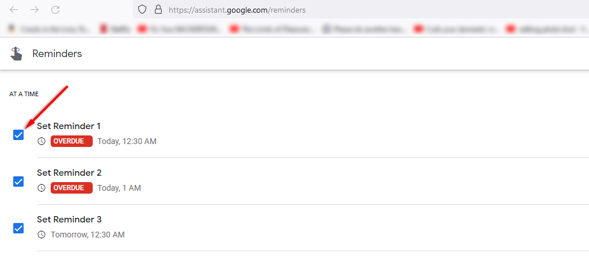Click the Reminders logo icon
This screenshot has width=589, height=272.
pyautogui.click(x=16, y=54)
